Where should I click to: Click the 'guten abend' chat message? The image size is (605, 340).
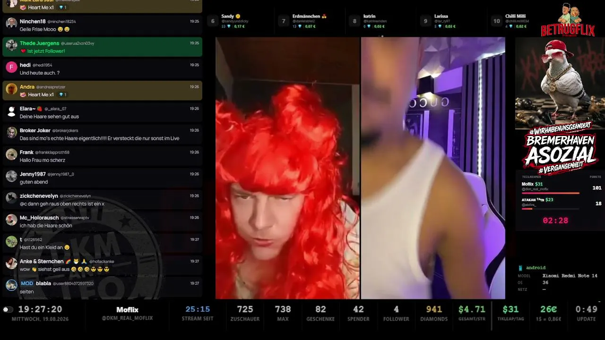tap(34, 182)
